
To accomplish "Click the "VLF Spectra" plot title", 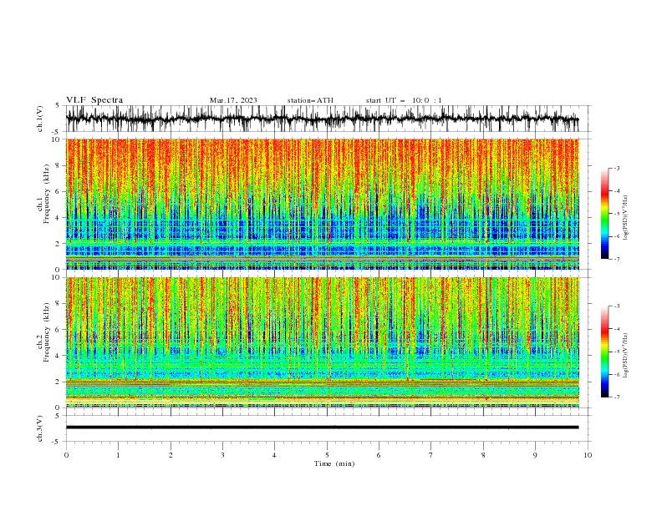I will [x=94, y=100].
